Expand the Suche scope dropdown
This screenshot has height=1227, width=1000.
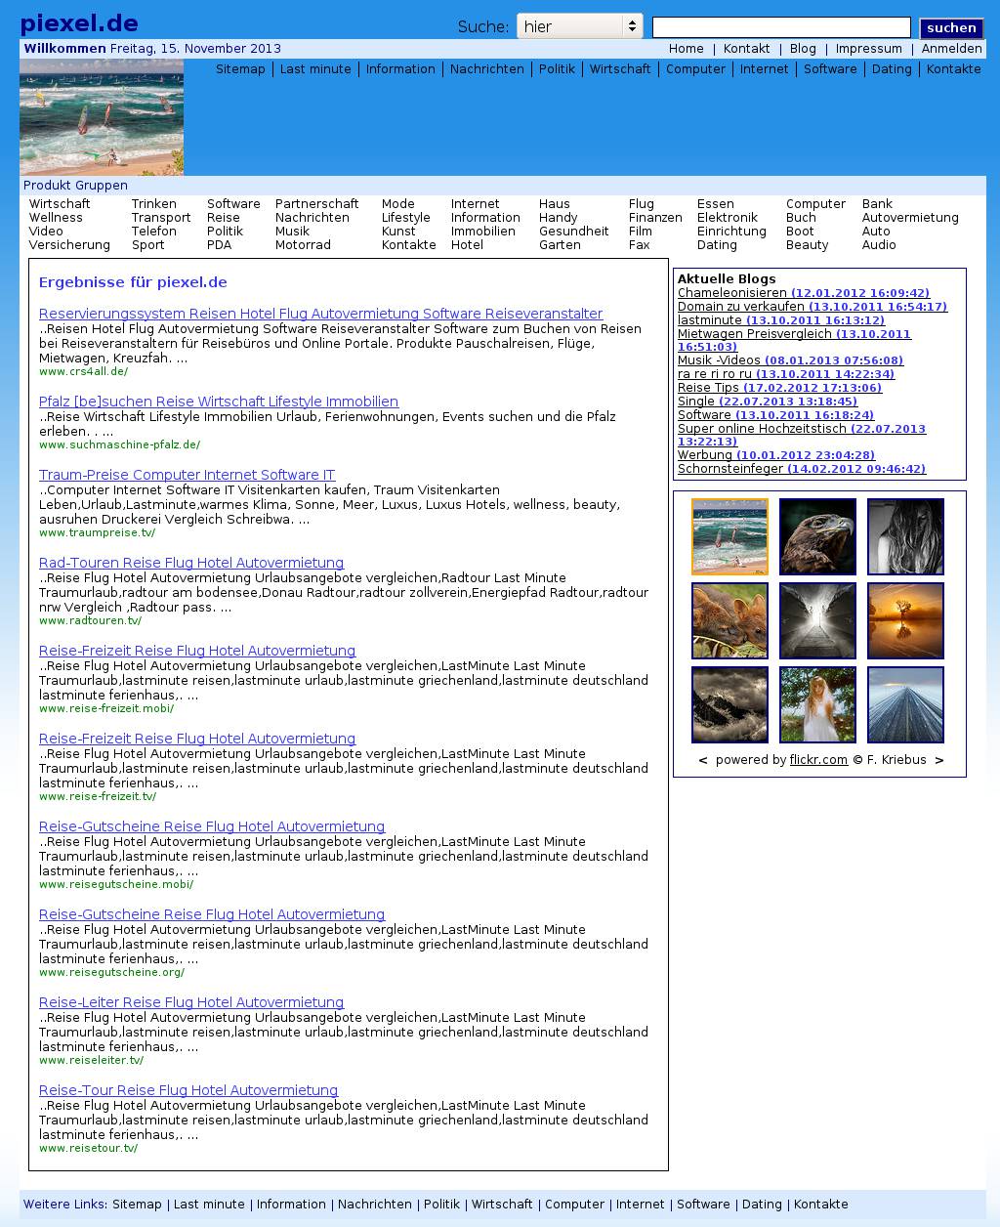point(579,26)
